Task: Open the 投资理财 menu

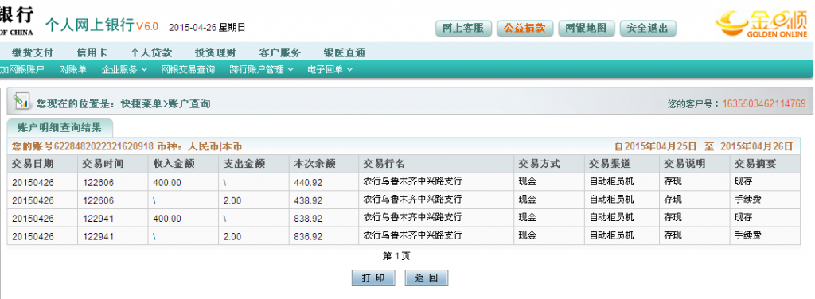Action: point(215,53)
